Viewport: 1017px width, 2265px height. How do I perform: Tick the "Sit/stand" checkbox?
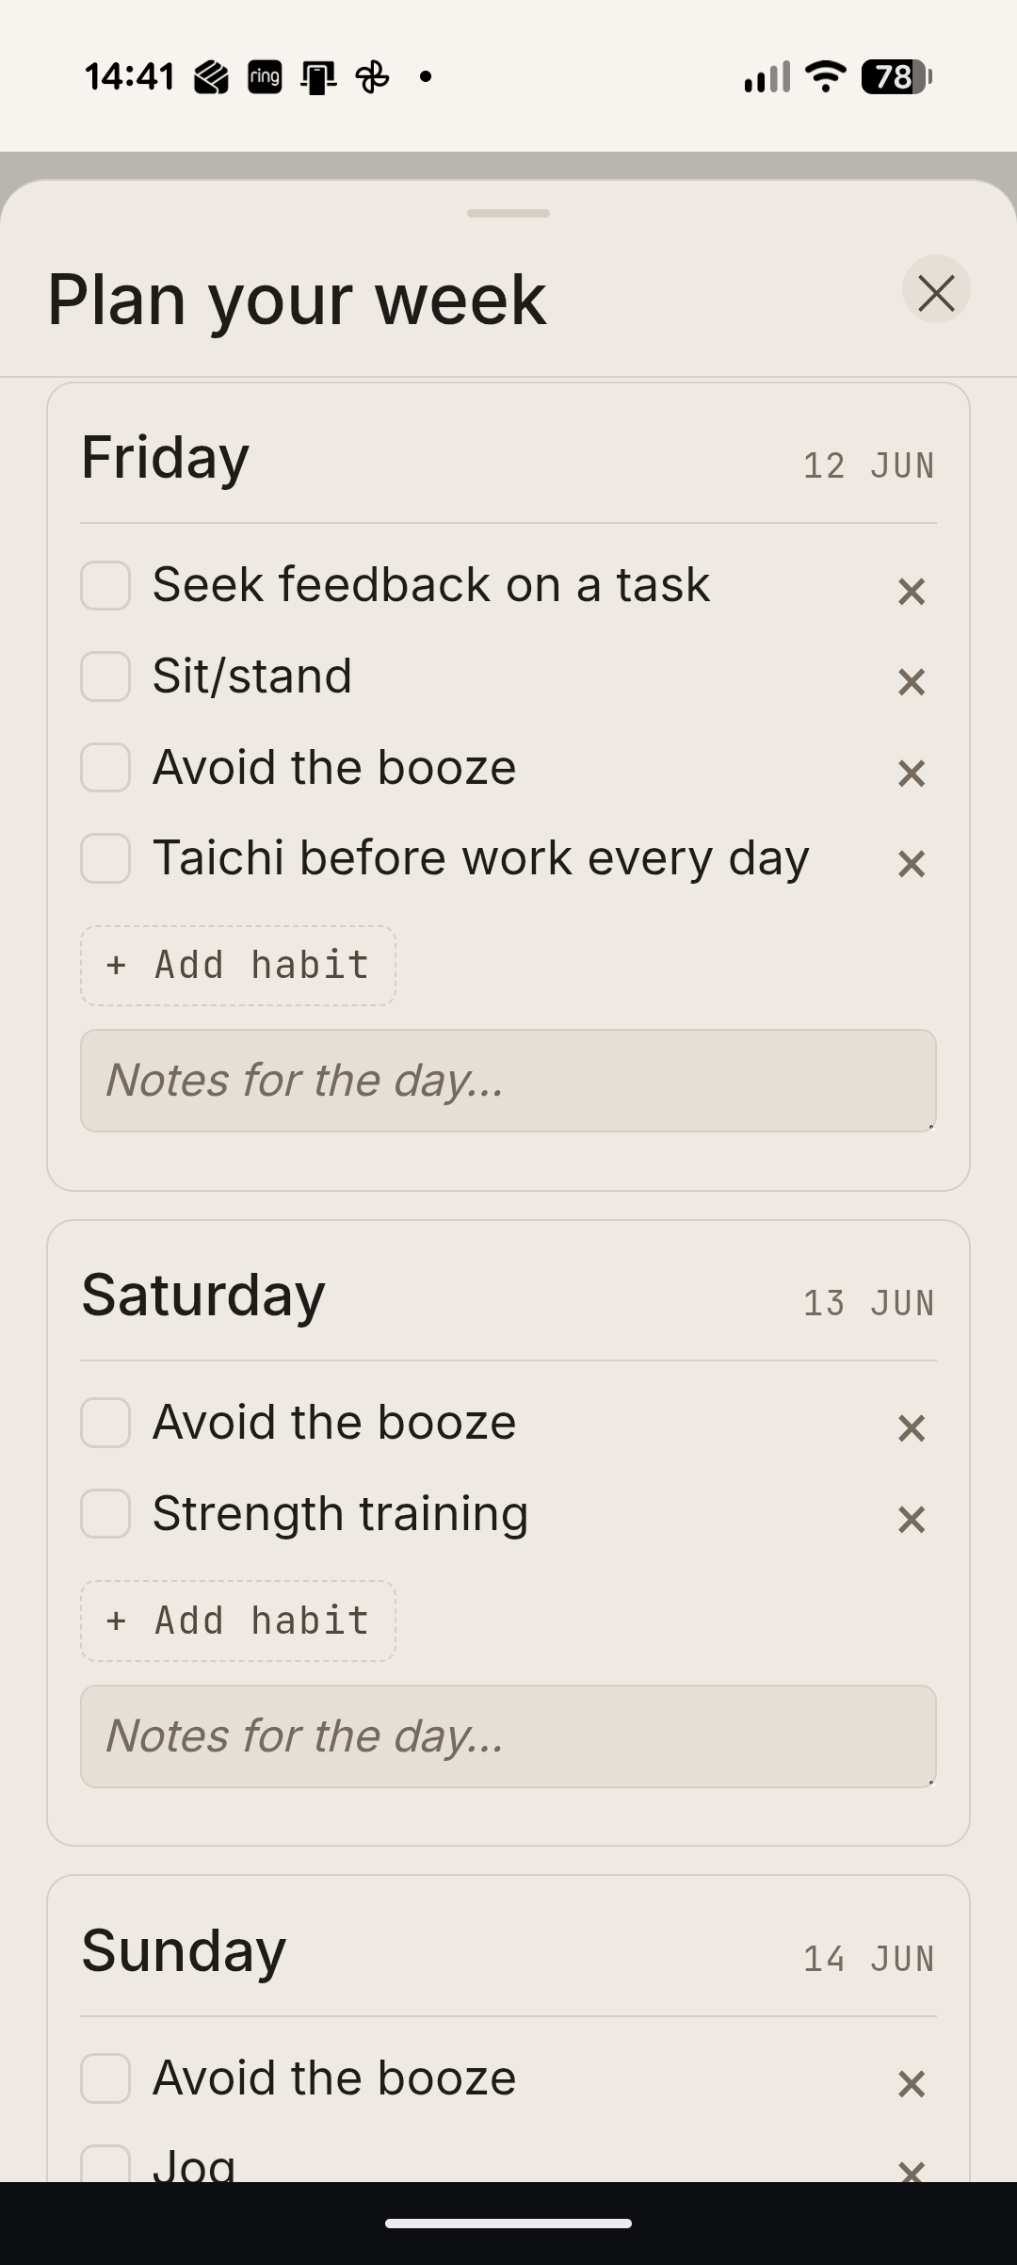[x=105, y=676]
